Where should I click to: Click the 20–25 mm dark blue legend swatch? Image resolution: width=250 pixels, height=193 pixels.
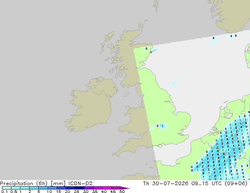[x=70, y=188]
